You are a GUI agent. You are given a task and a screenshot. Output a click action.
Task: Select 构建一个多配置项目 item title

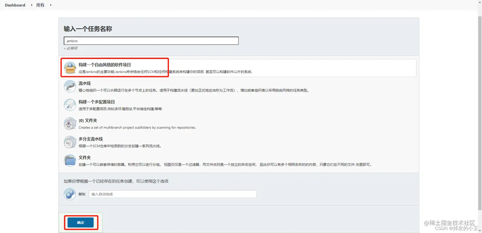click(97, 102)
